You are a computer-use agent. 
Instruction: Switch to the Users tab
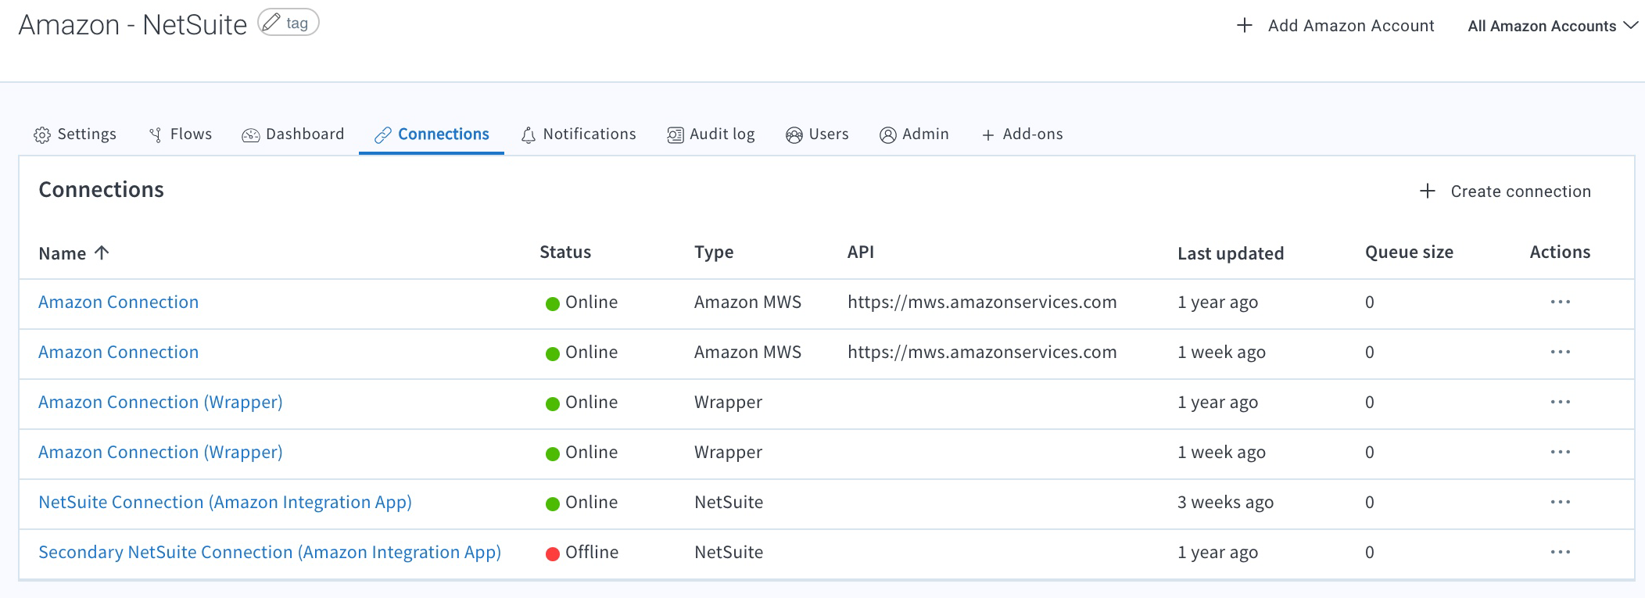(x=817, y=134)
